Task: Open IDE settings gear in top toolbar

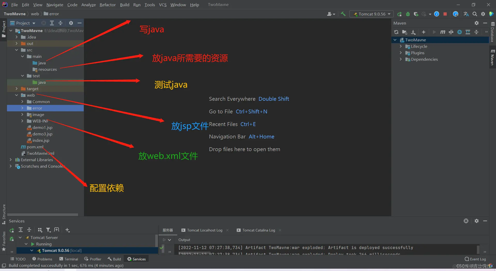Action: (x=483, y=14)
